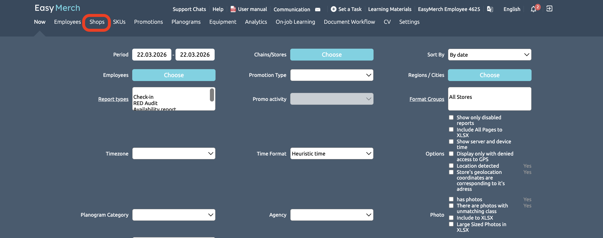Open the Time Format dropdown

click(x=331, y=154)
